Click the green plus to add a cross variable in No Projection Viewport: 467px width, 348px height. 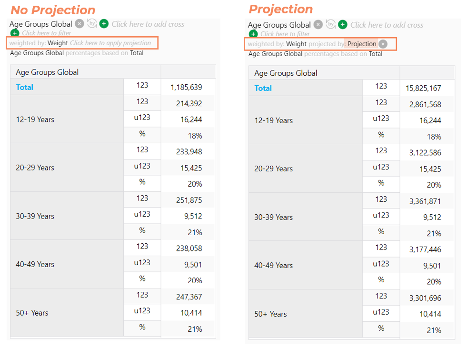coord(105,23)
